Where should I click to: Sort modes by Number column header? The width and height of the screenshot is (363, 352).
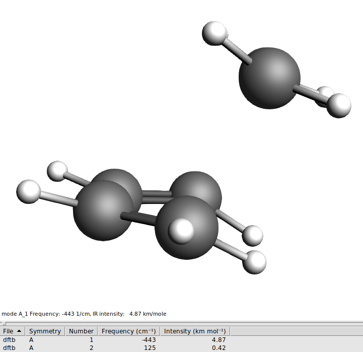pos(81,331)
